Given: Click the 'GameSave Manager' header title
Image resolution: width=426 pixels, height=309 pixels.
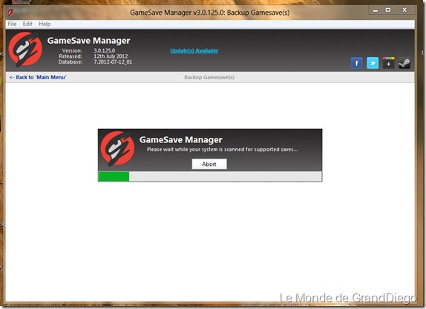Looking at the screenshot, I should [x=88, y=41].
